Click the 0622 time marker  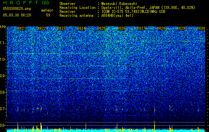tap(42, 28)
